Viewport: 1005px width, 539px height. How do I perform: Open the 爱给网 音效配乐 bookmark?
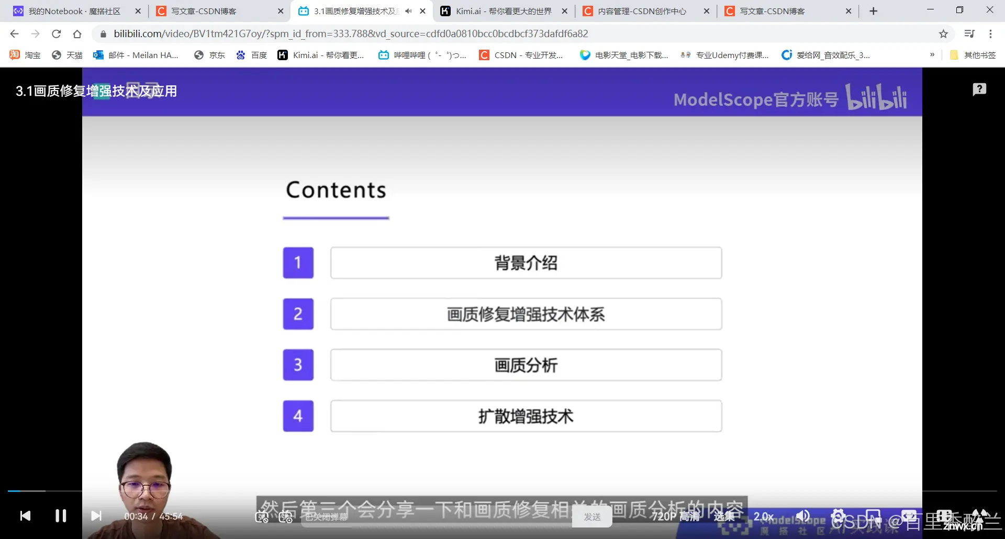826,55
